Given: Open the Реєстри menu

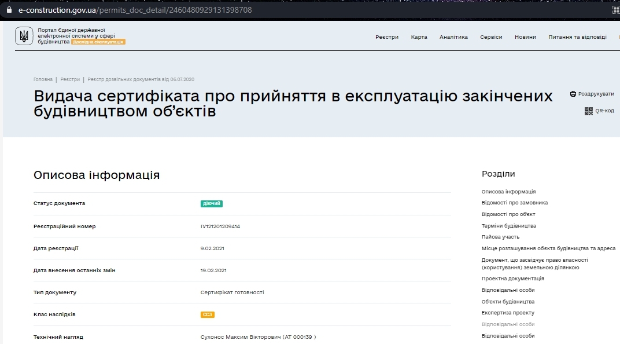Looking at the screenshot, I should point(387,37).
